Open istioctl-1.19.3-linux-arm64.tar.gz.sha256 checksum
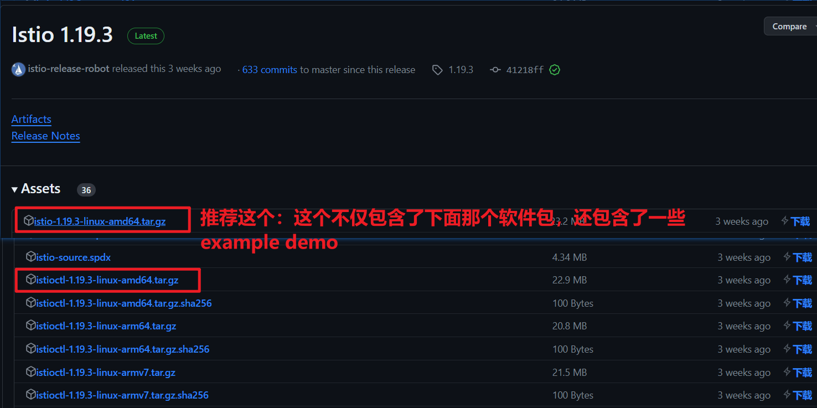This screenshot has width=817, height=408. (123, 349)
